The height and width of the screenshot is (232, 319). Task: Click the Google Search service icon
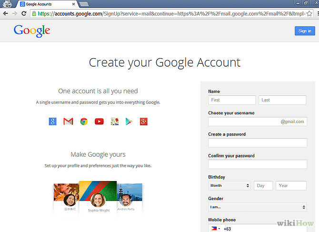click(52, 121)
